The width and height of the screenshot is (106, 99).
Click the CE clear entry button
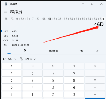[x=74, y=66]
